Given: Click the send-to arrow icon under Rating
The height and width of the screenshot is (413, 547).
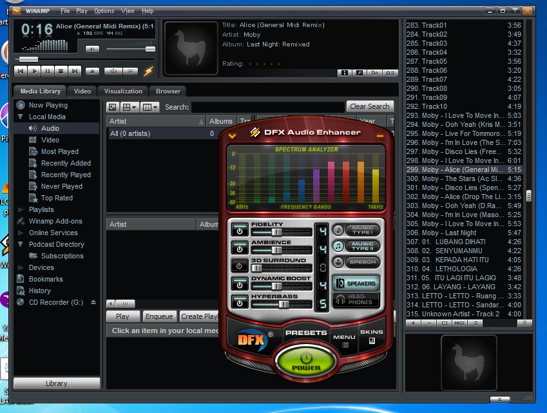Looking at the screenshot, I should coord(375,73).
